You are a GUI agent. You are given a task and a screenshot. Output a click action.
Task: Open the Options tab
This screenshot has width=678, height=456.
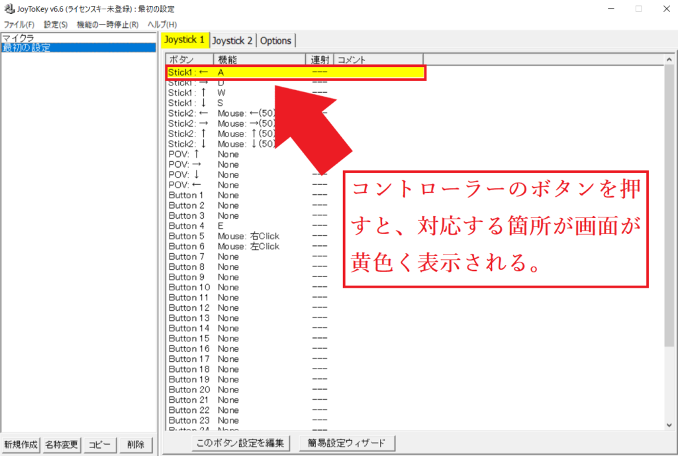point(276,40)
